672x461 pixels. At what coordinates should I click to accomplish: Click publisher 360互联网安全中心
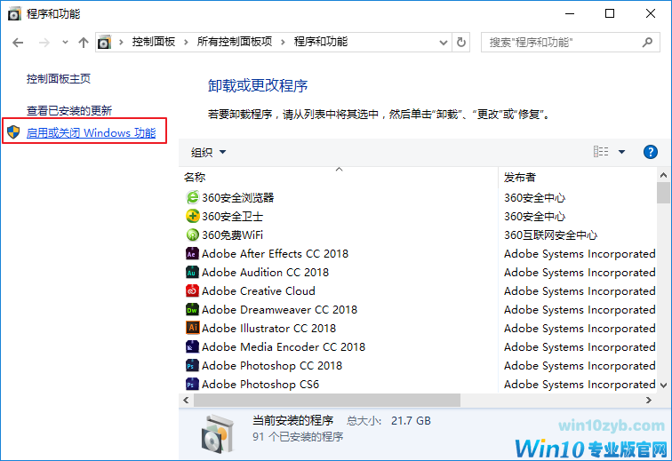tap(551, 234)
